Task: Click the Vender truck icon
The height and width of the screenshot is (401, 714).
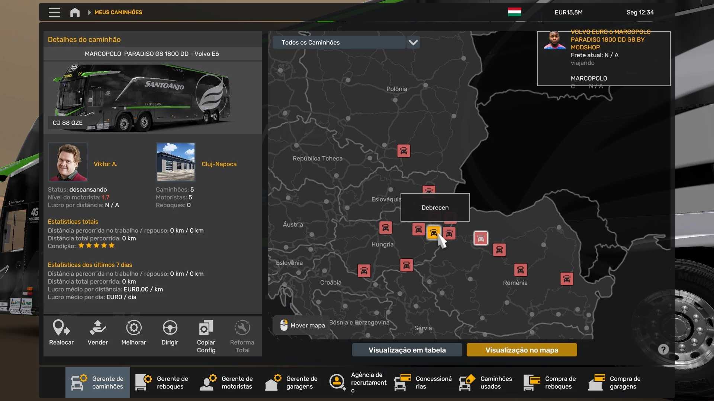Action: tap(97, 328)
